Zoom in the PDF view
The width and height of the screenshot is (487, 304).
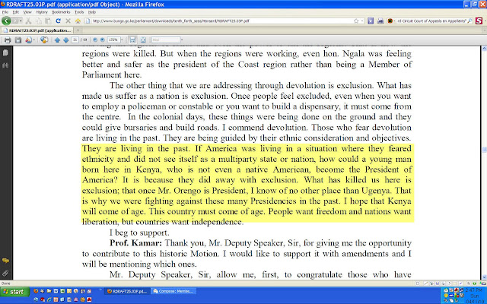[x=102, y=40]
